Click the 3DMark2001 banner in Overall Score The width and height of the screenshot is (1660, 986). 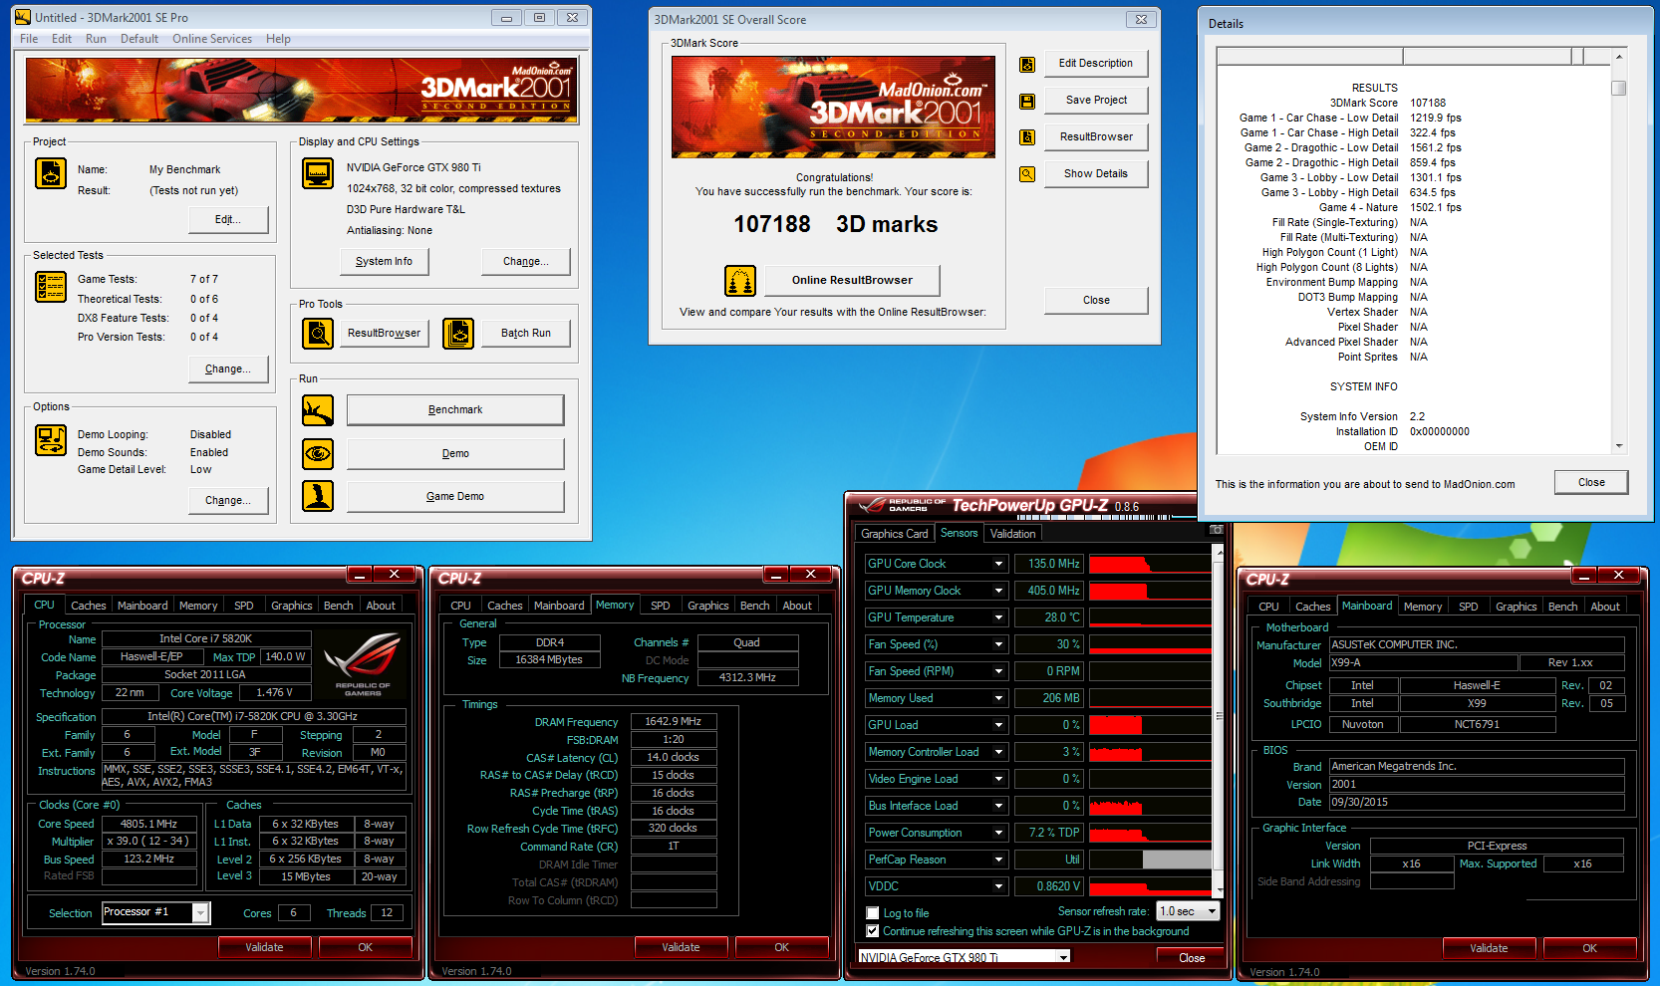pos(833,107)
